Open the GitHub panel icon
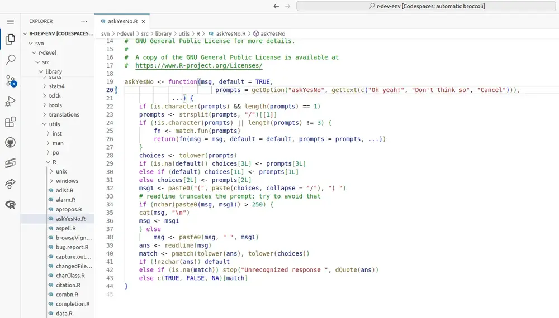The height and width of the screenshot is (318, 559). click(x=10, y=143)
